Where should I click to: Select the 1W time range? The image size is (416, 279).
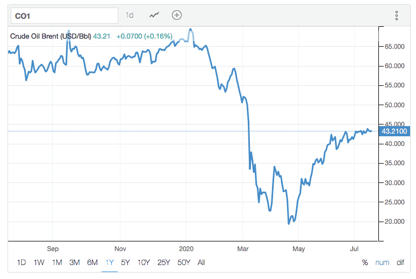tap(39, 262)
